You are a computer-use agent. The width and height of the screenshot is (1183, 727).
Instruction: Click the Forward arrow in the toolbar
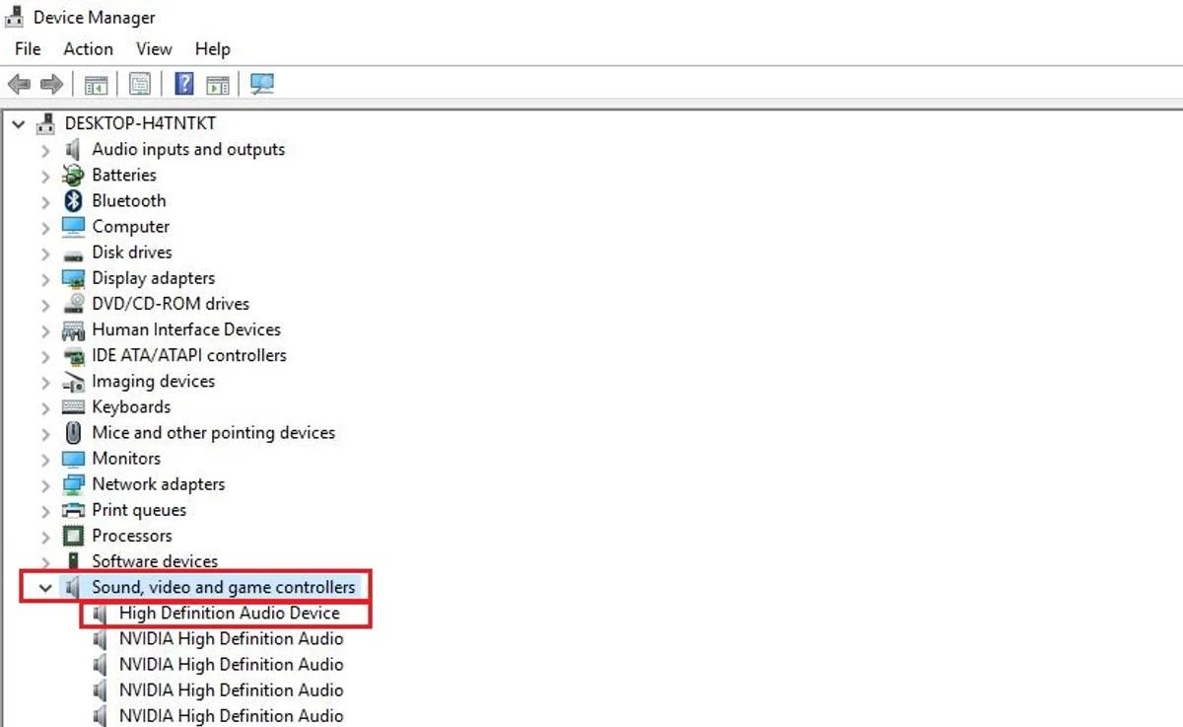(51, 85)
